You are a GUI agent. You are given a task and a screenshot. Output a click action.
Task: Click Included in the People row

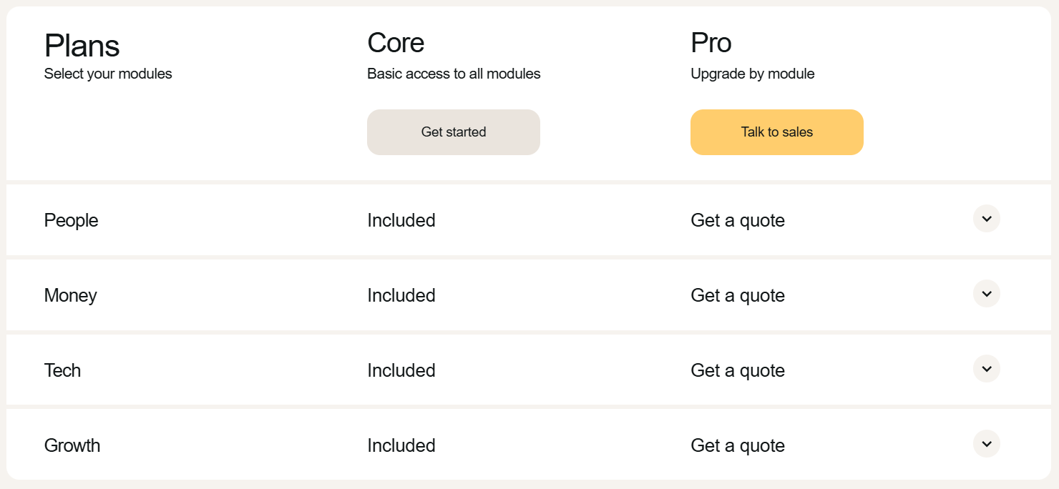pyautogui.click(x=401, y=220)
